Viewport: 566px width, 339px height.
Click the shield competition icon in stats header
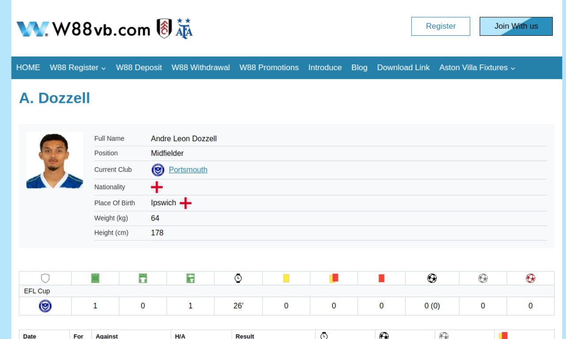point(45,278)
